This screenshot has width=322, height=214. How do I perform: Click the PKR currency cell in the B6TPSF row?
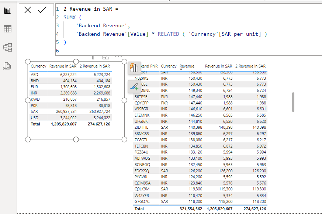[164, 97]
